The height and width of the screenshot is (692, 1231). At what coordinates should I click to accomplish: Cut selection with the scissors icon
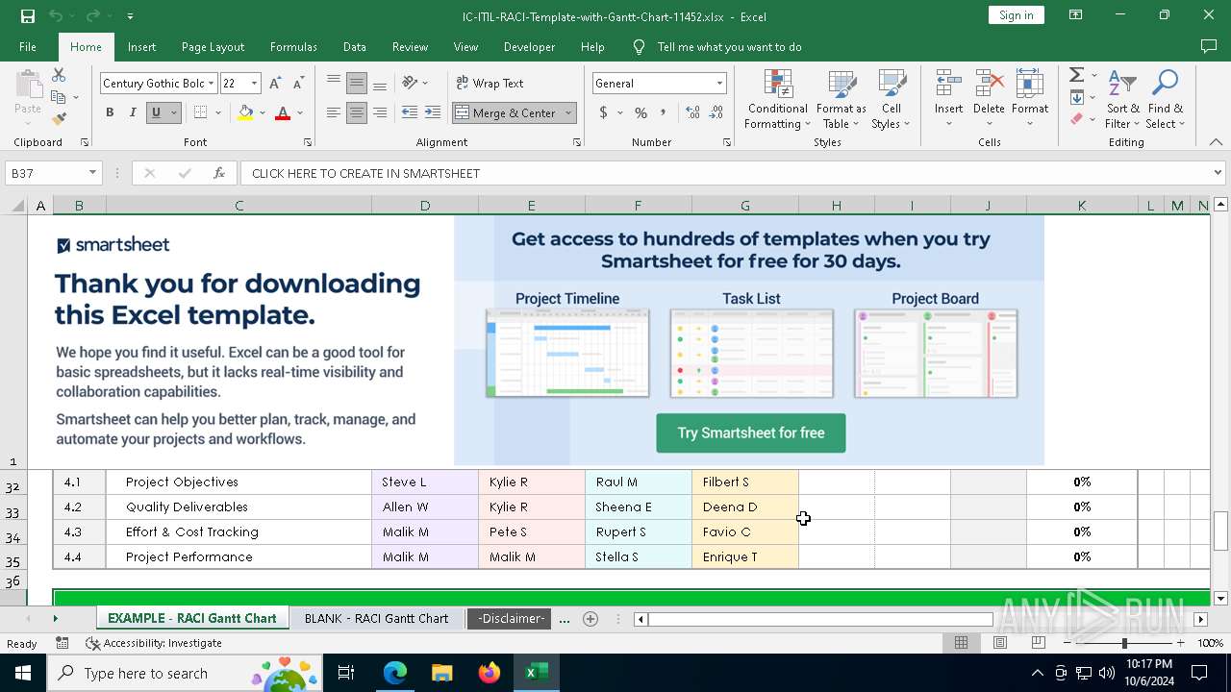[59, 75]
